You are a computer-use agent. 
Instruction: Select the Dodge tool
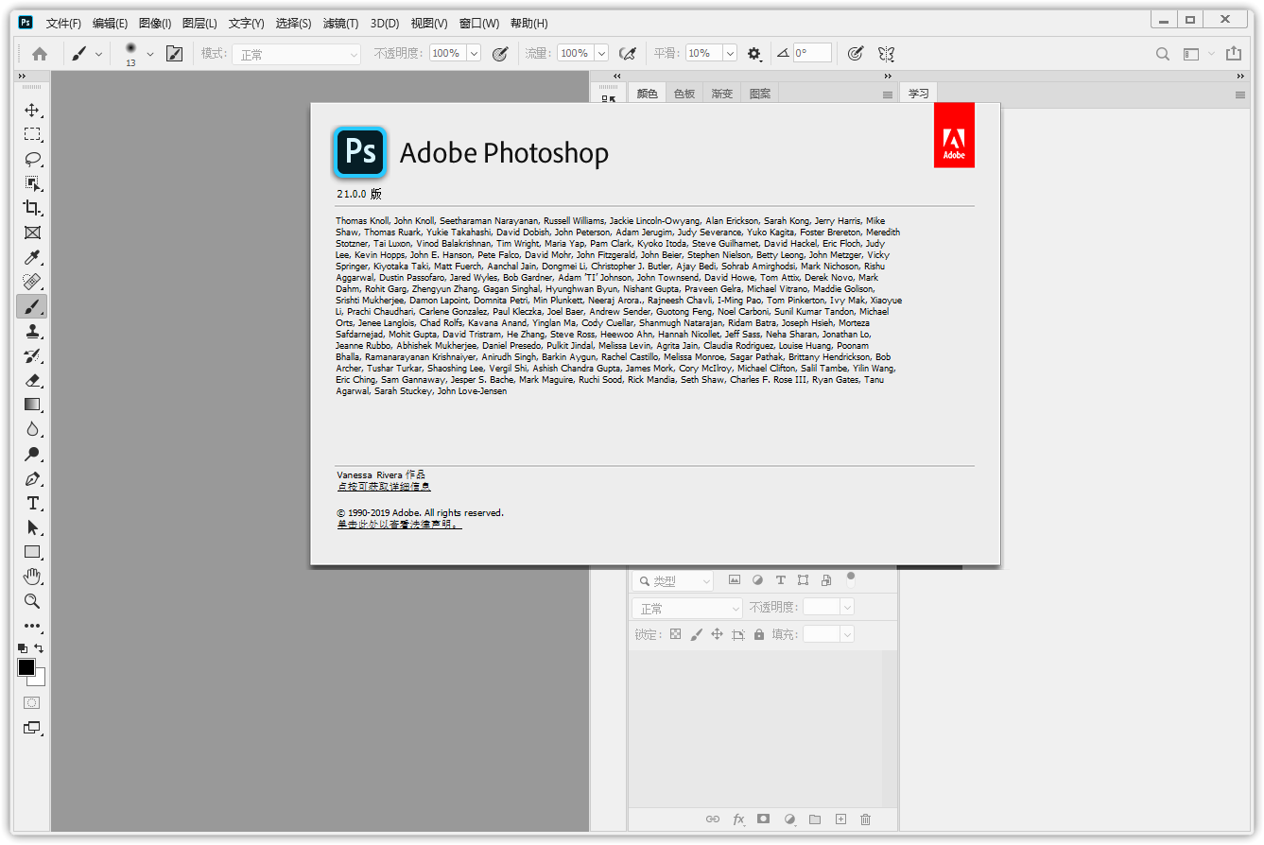(32, 454)
